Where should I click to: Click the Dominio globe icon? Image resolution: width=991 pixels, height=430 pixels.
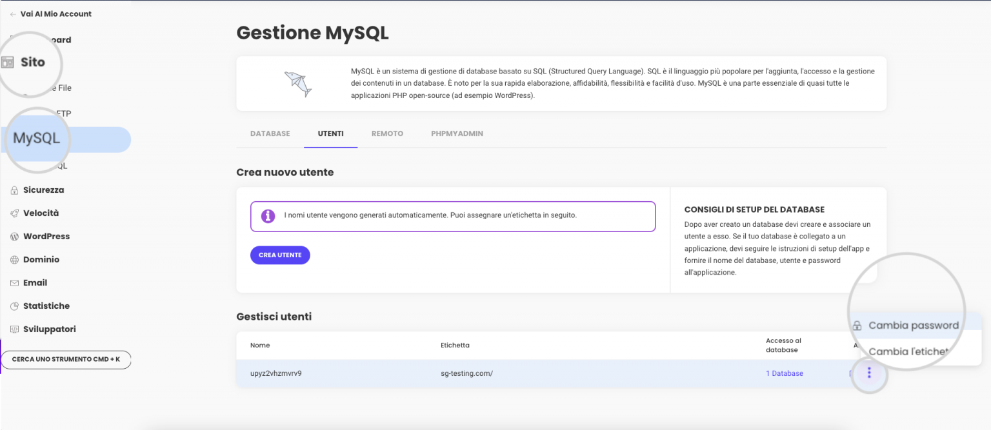pos(14,260)
